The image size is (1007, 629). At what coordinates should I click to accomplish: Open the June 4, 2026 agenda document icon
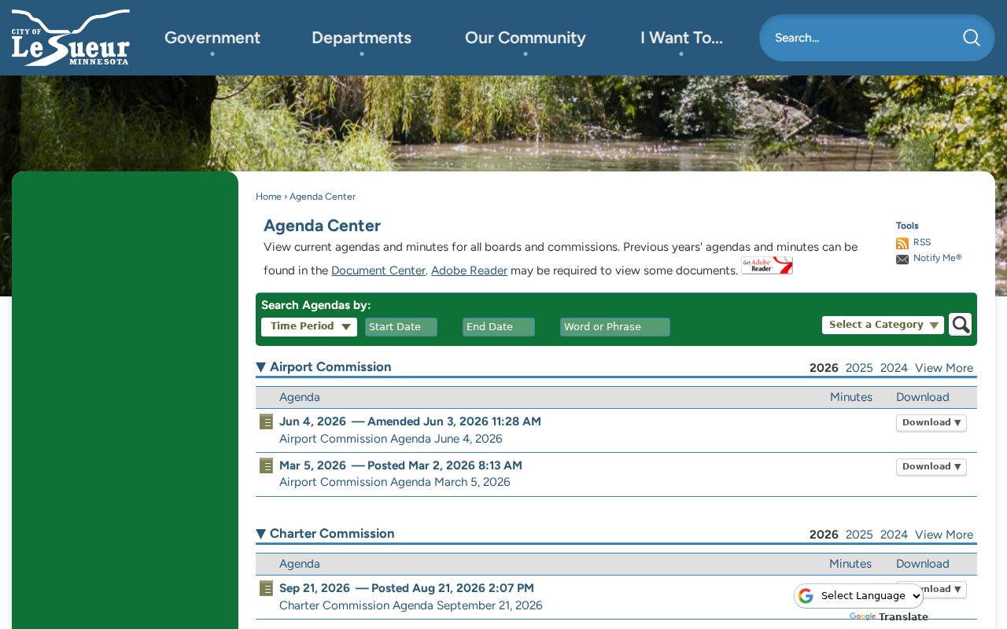click(267, 421)
